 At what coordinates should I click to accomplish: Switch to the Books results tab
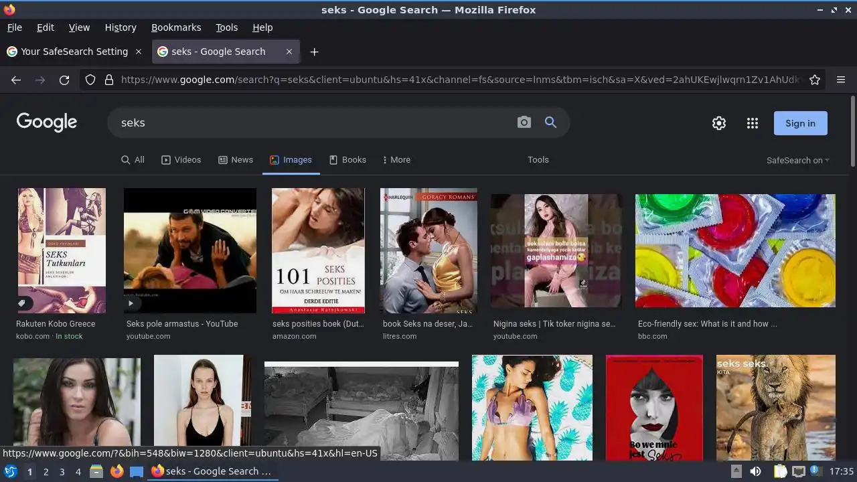point(347,160)
